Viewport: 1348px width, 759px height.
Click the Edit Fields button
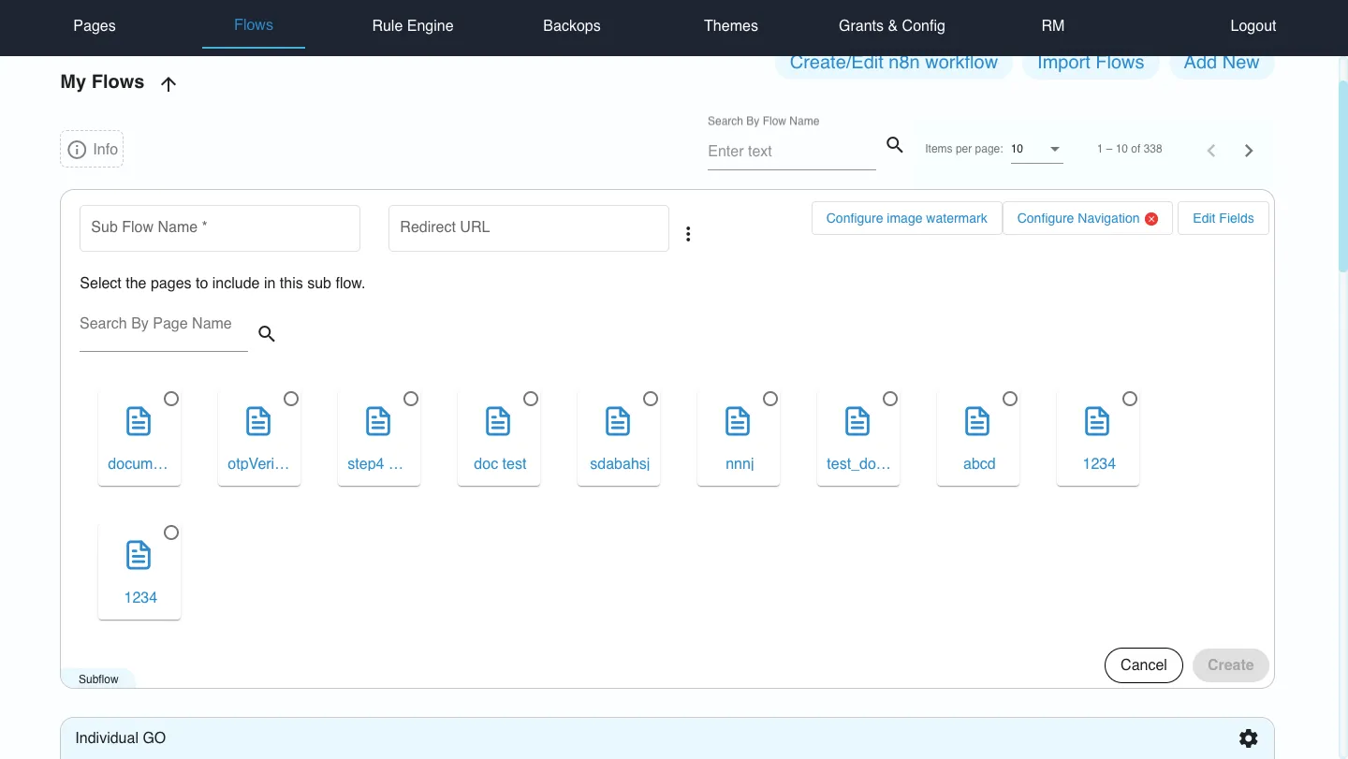[1223, 218]
